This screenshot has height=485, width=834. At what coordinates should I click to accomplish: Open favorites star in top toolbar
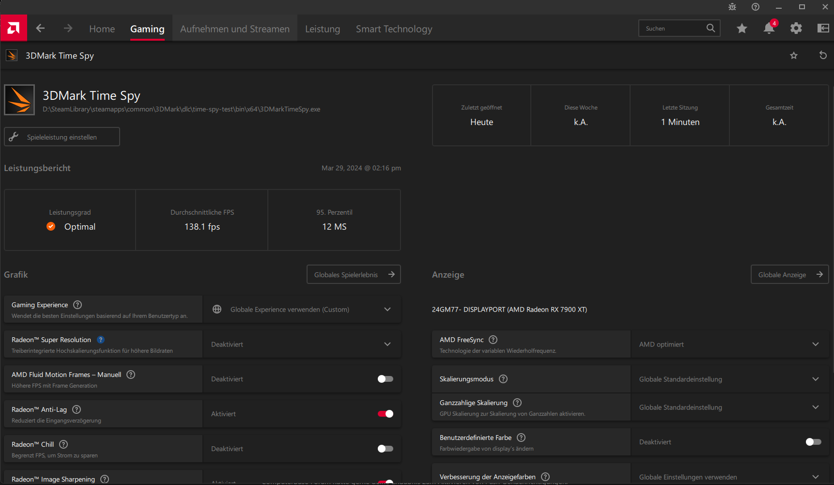pyautogui.click(x=741, y=29)
